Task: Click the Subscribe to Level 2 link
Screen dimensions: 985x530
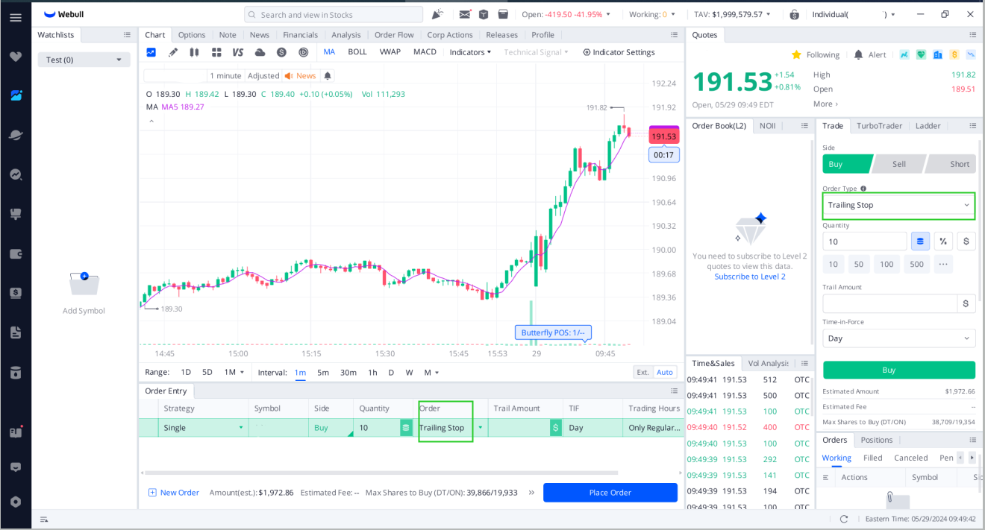Action: pyautogui.click(x=749, y=277)
